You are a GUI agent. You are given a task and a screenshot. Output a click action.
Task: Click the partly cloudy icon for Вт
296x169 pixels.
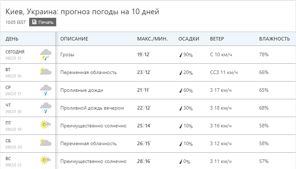pyautogui.click(x=46, y=71)
